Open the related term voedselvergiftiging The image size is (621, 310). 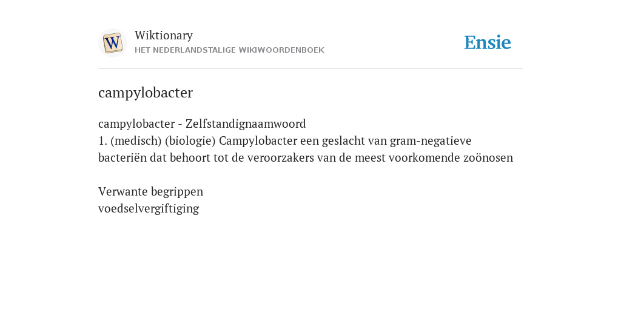point(149,209)
